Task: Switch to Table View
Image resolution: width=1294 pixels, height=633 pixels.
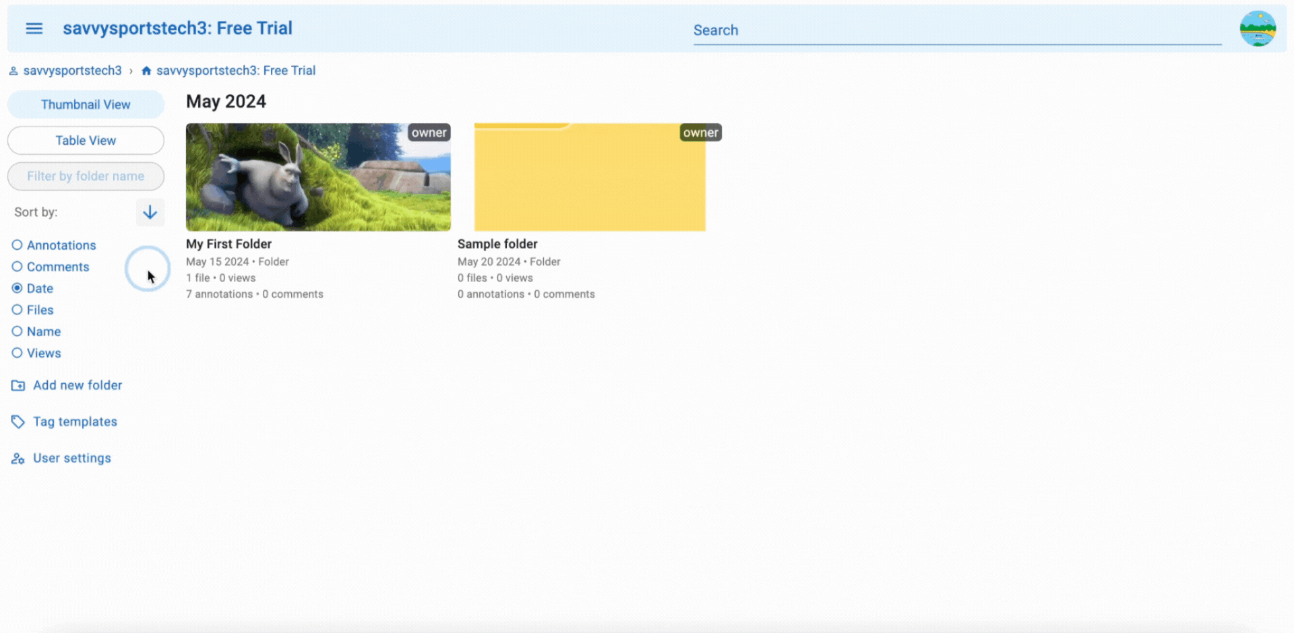Action: coord(86,140)
